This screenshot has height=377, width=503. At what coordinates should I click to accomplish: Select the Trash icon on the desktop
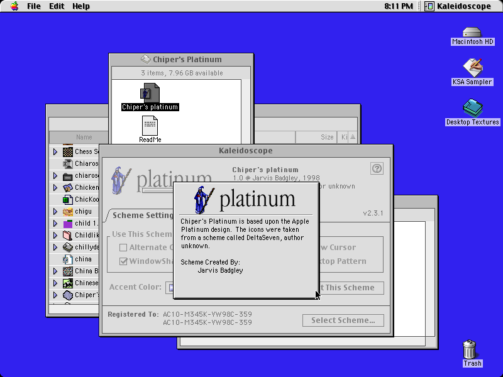[x=469, y=349]
